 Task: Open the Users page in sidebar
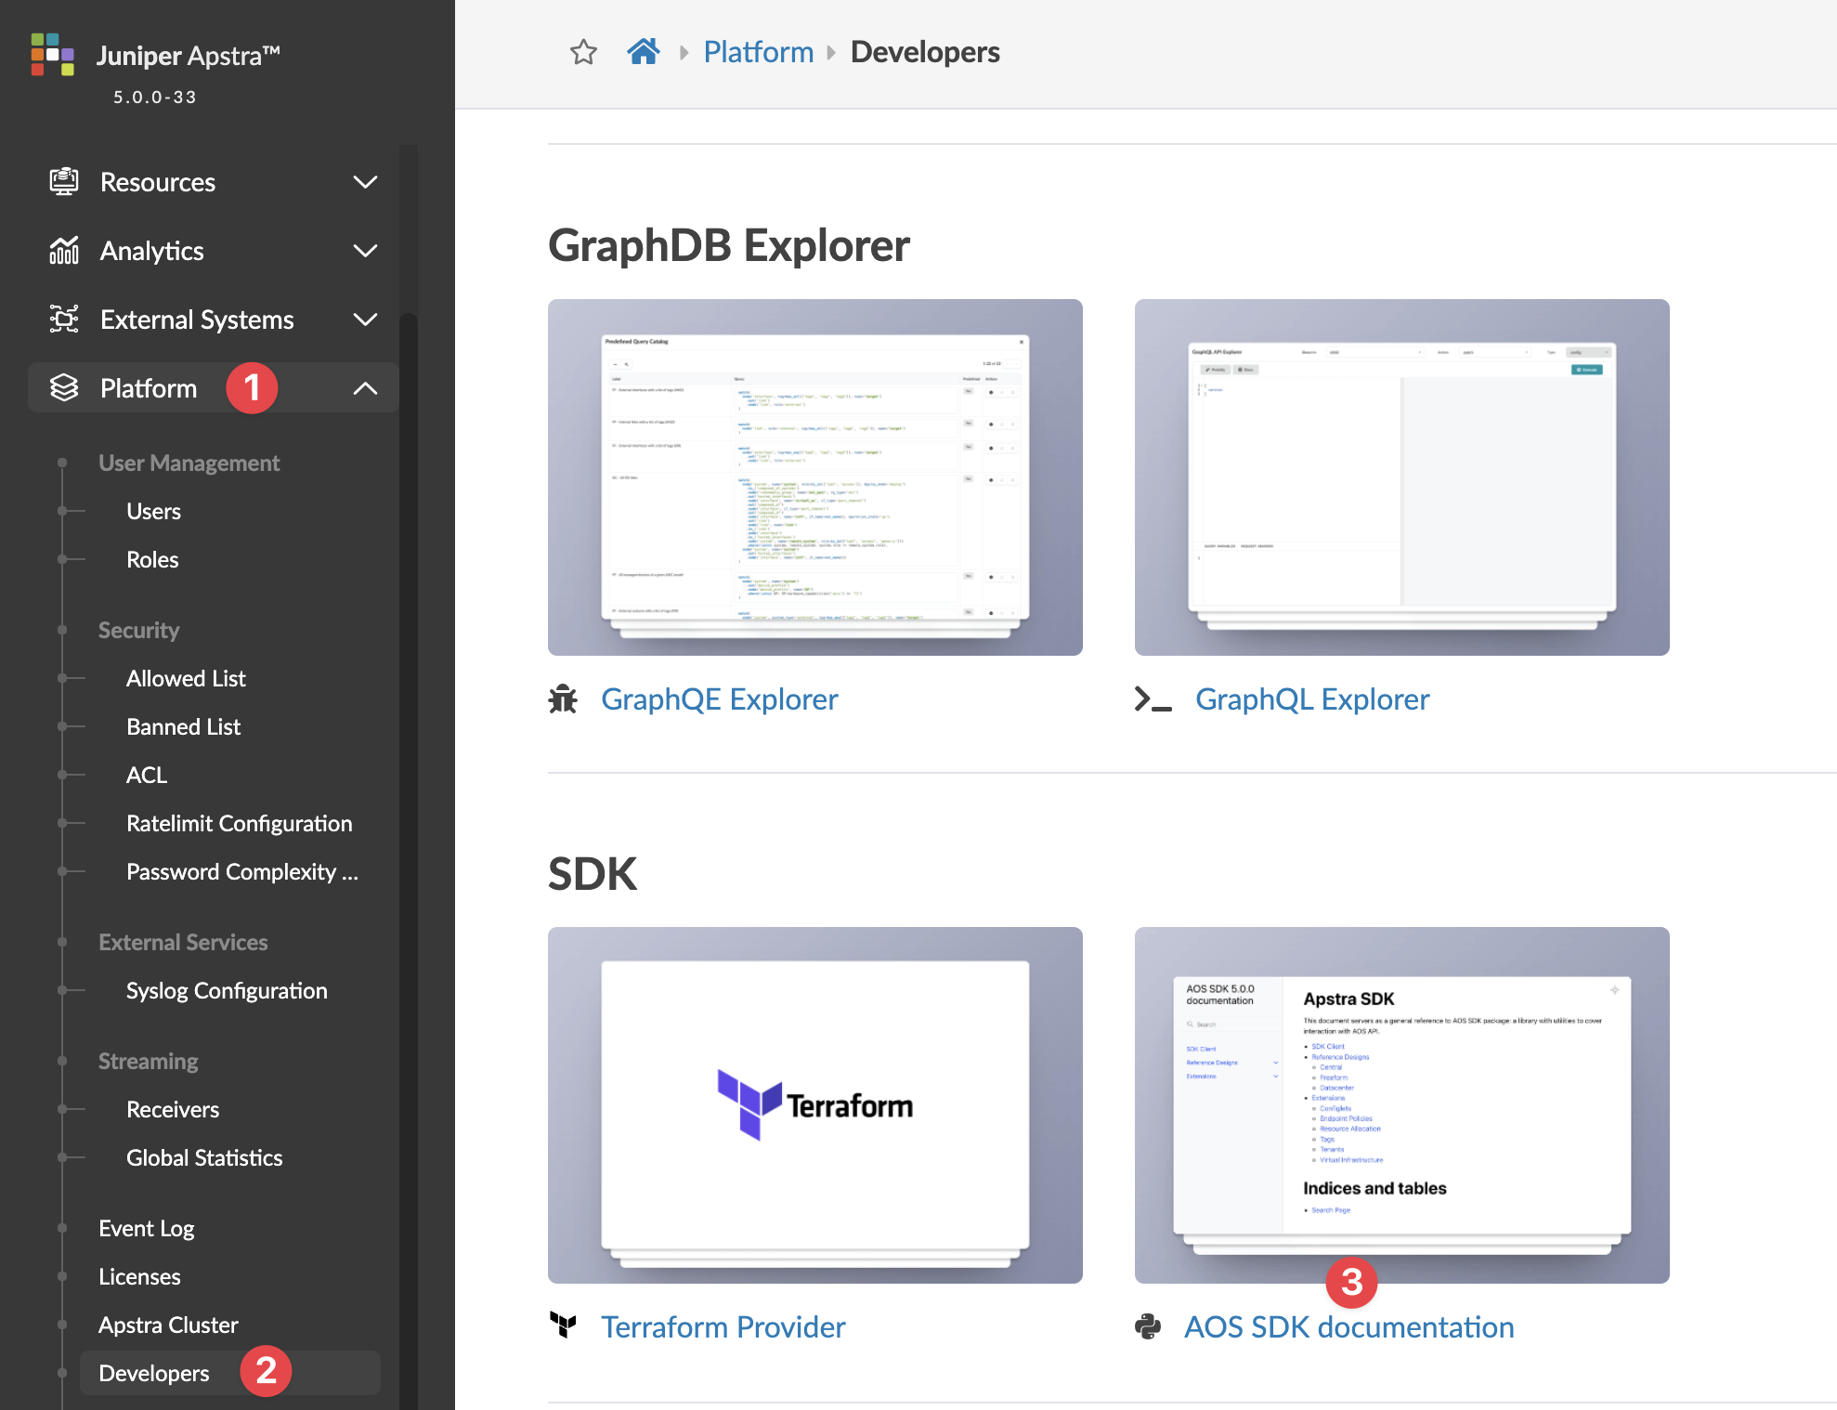(x=153, y=512)
